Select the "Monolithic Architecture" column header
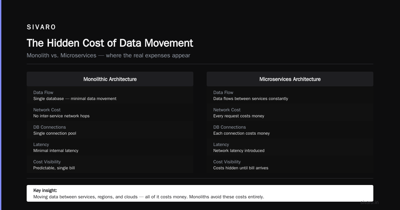Viewport: 400px width, 210px height. (110, 79)
